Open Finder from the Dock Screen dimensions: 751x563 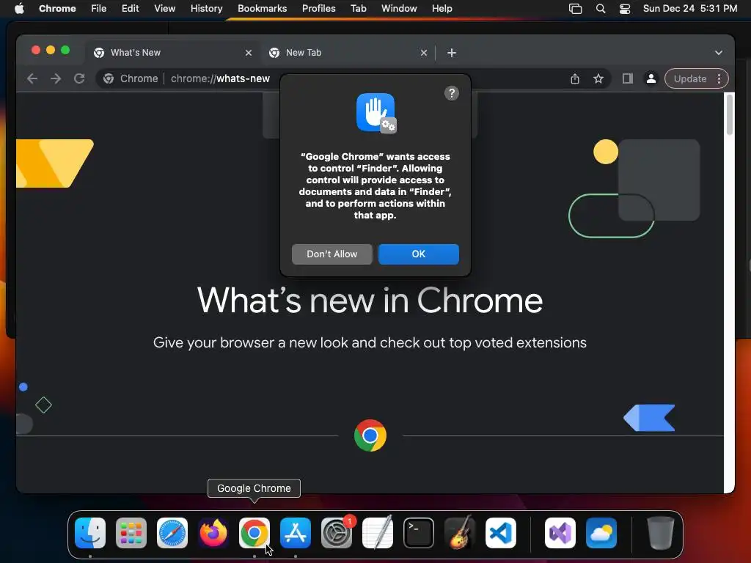click(x=90, y=533)
